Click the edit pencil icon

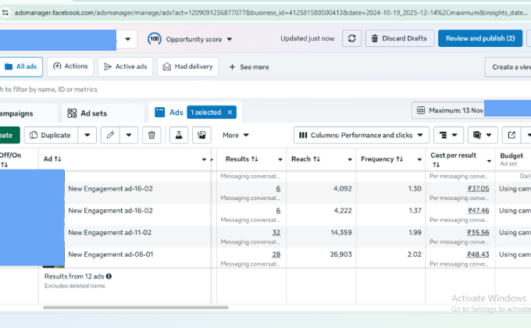click(x=111, y=135)
